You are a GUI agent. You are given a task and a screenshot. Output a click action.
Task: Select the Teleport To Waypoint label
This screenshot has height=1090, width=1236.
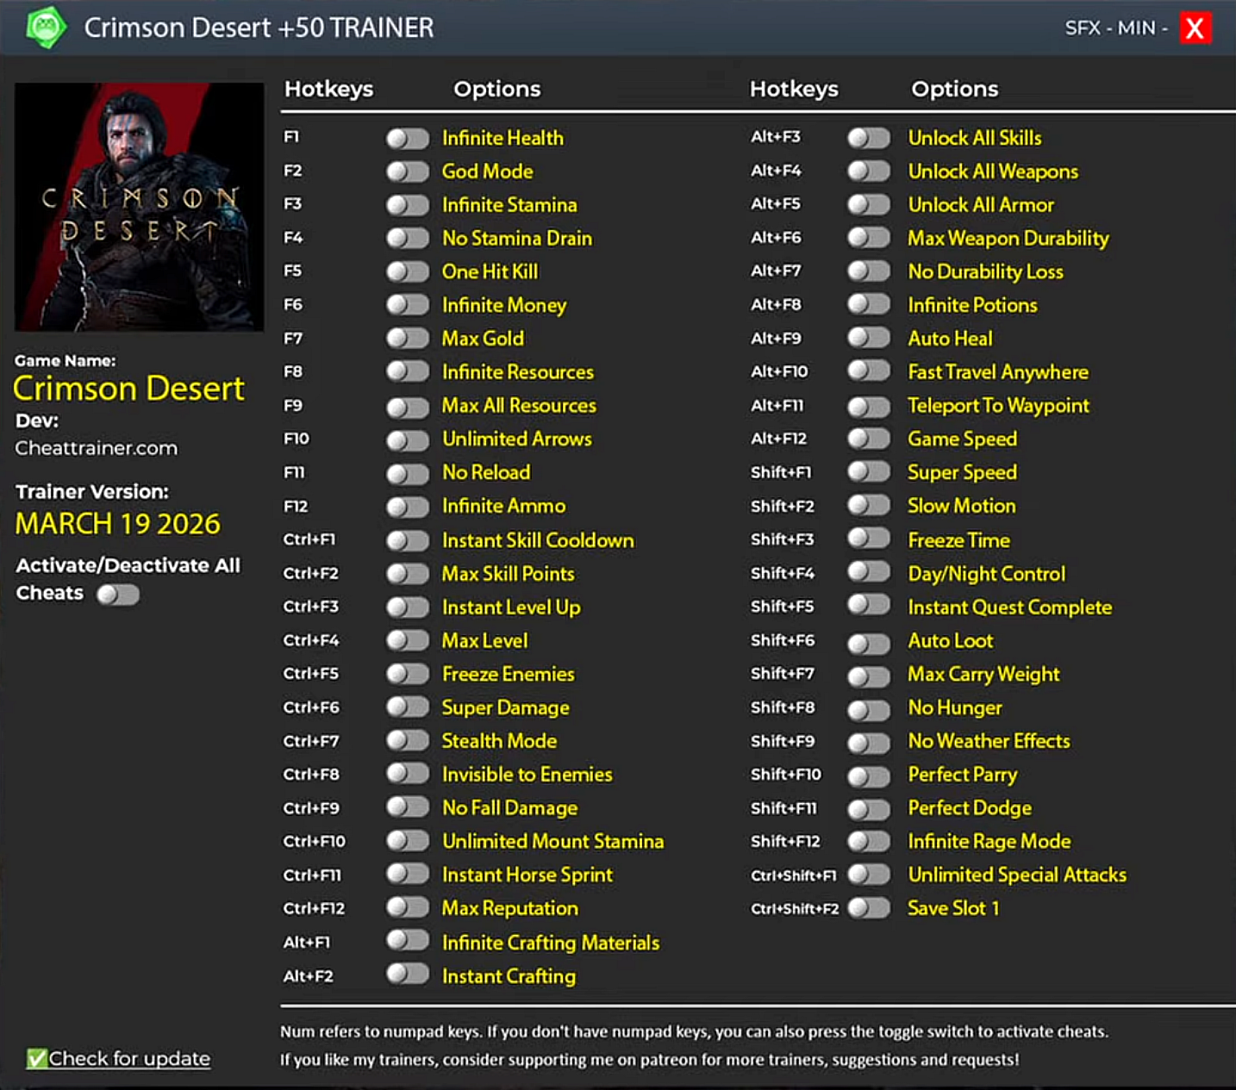point(998,406)
